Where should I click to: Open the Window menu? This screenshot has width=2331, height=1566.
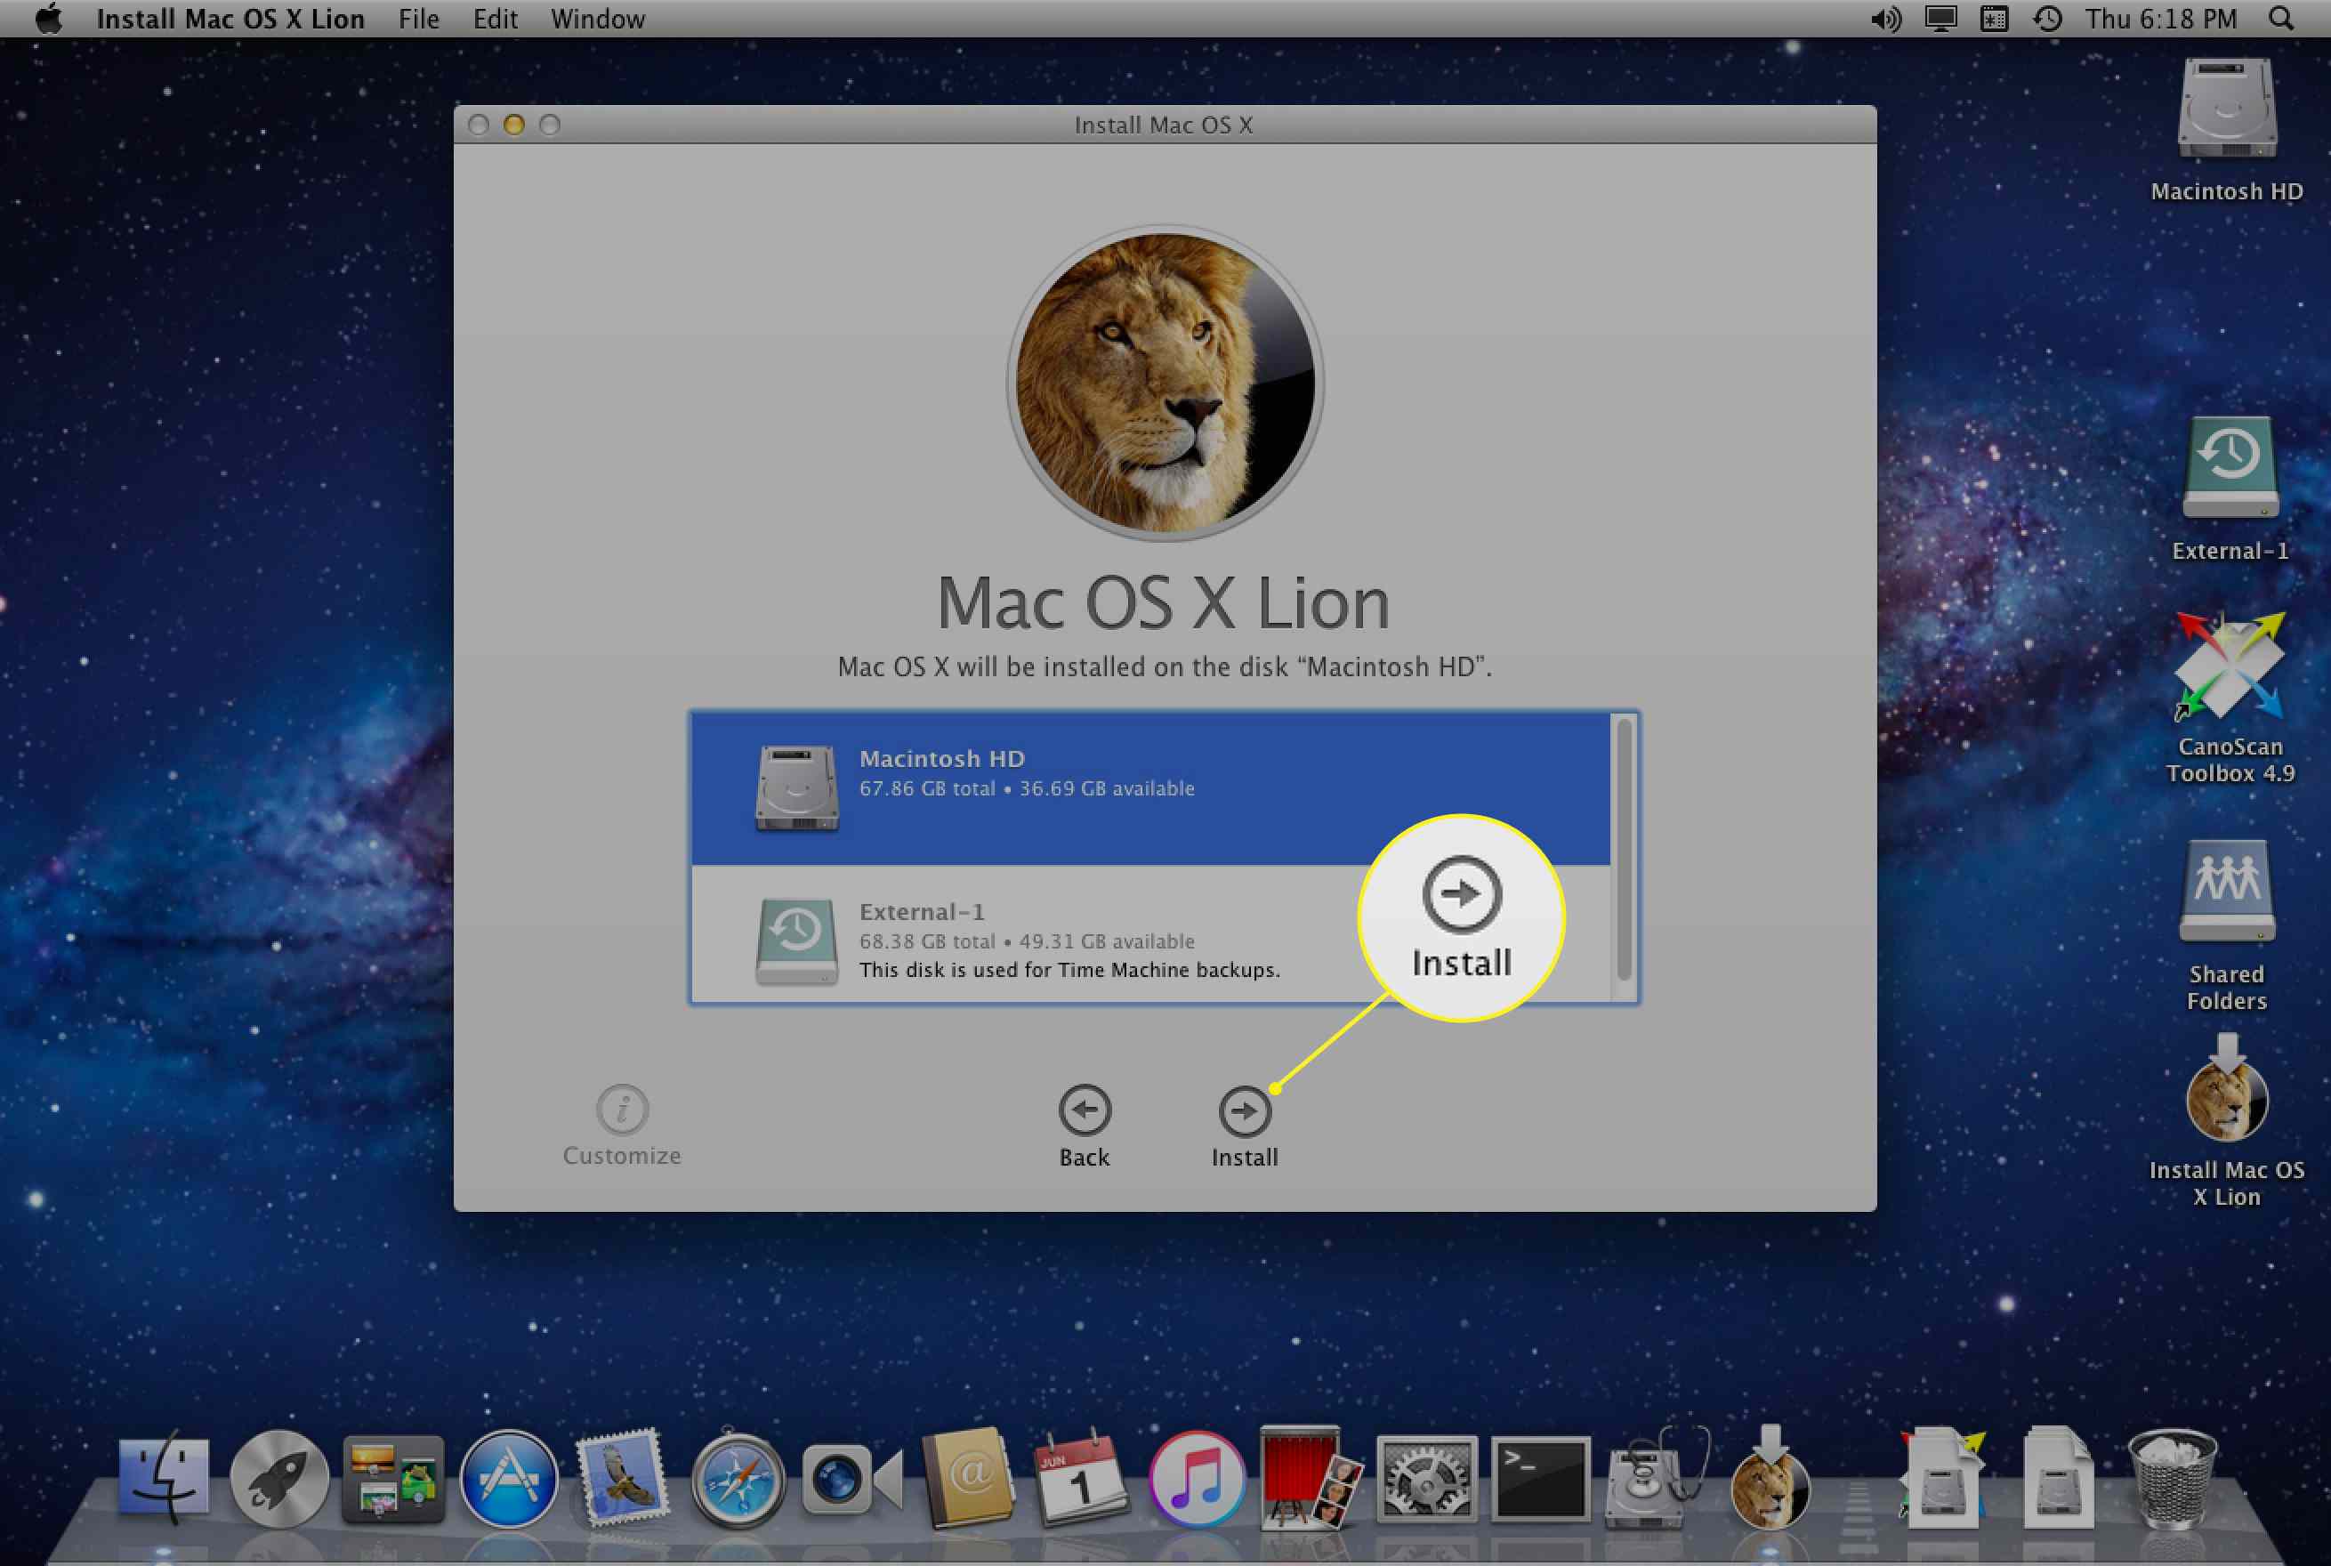(x=598, y=19)
